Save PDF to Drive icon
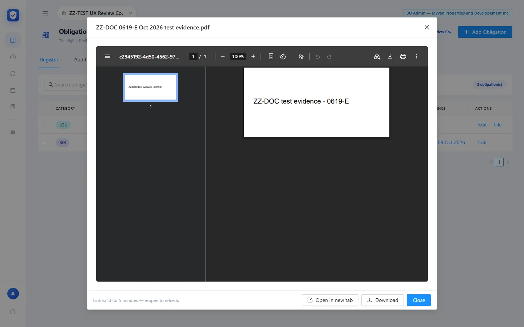The image size is (524, 327). click(x=377, y=56)
